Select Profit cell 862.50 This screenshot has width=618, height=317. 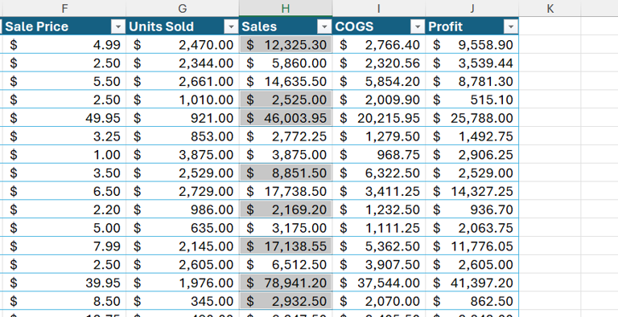pyautogui.click(x=472, y=301)
